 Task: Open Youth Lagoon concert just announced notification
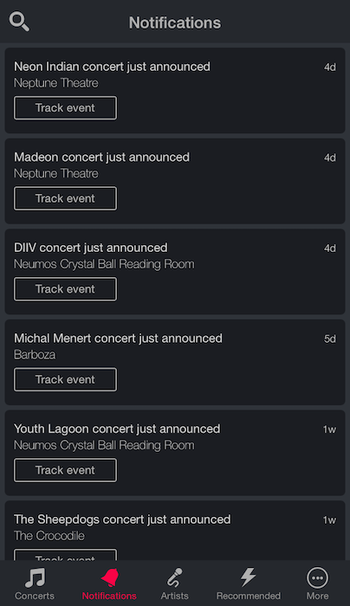coord(175,453)
